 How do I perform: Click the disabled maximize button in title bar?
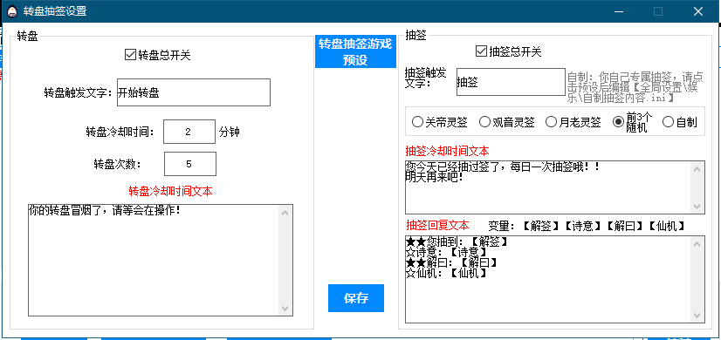[x=658, y=11]
